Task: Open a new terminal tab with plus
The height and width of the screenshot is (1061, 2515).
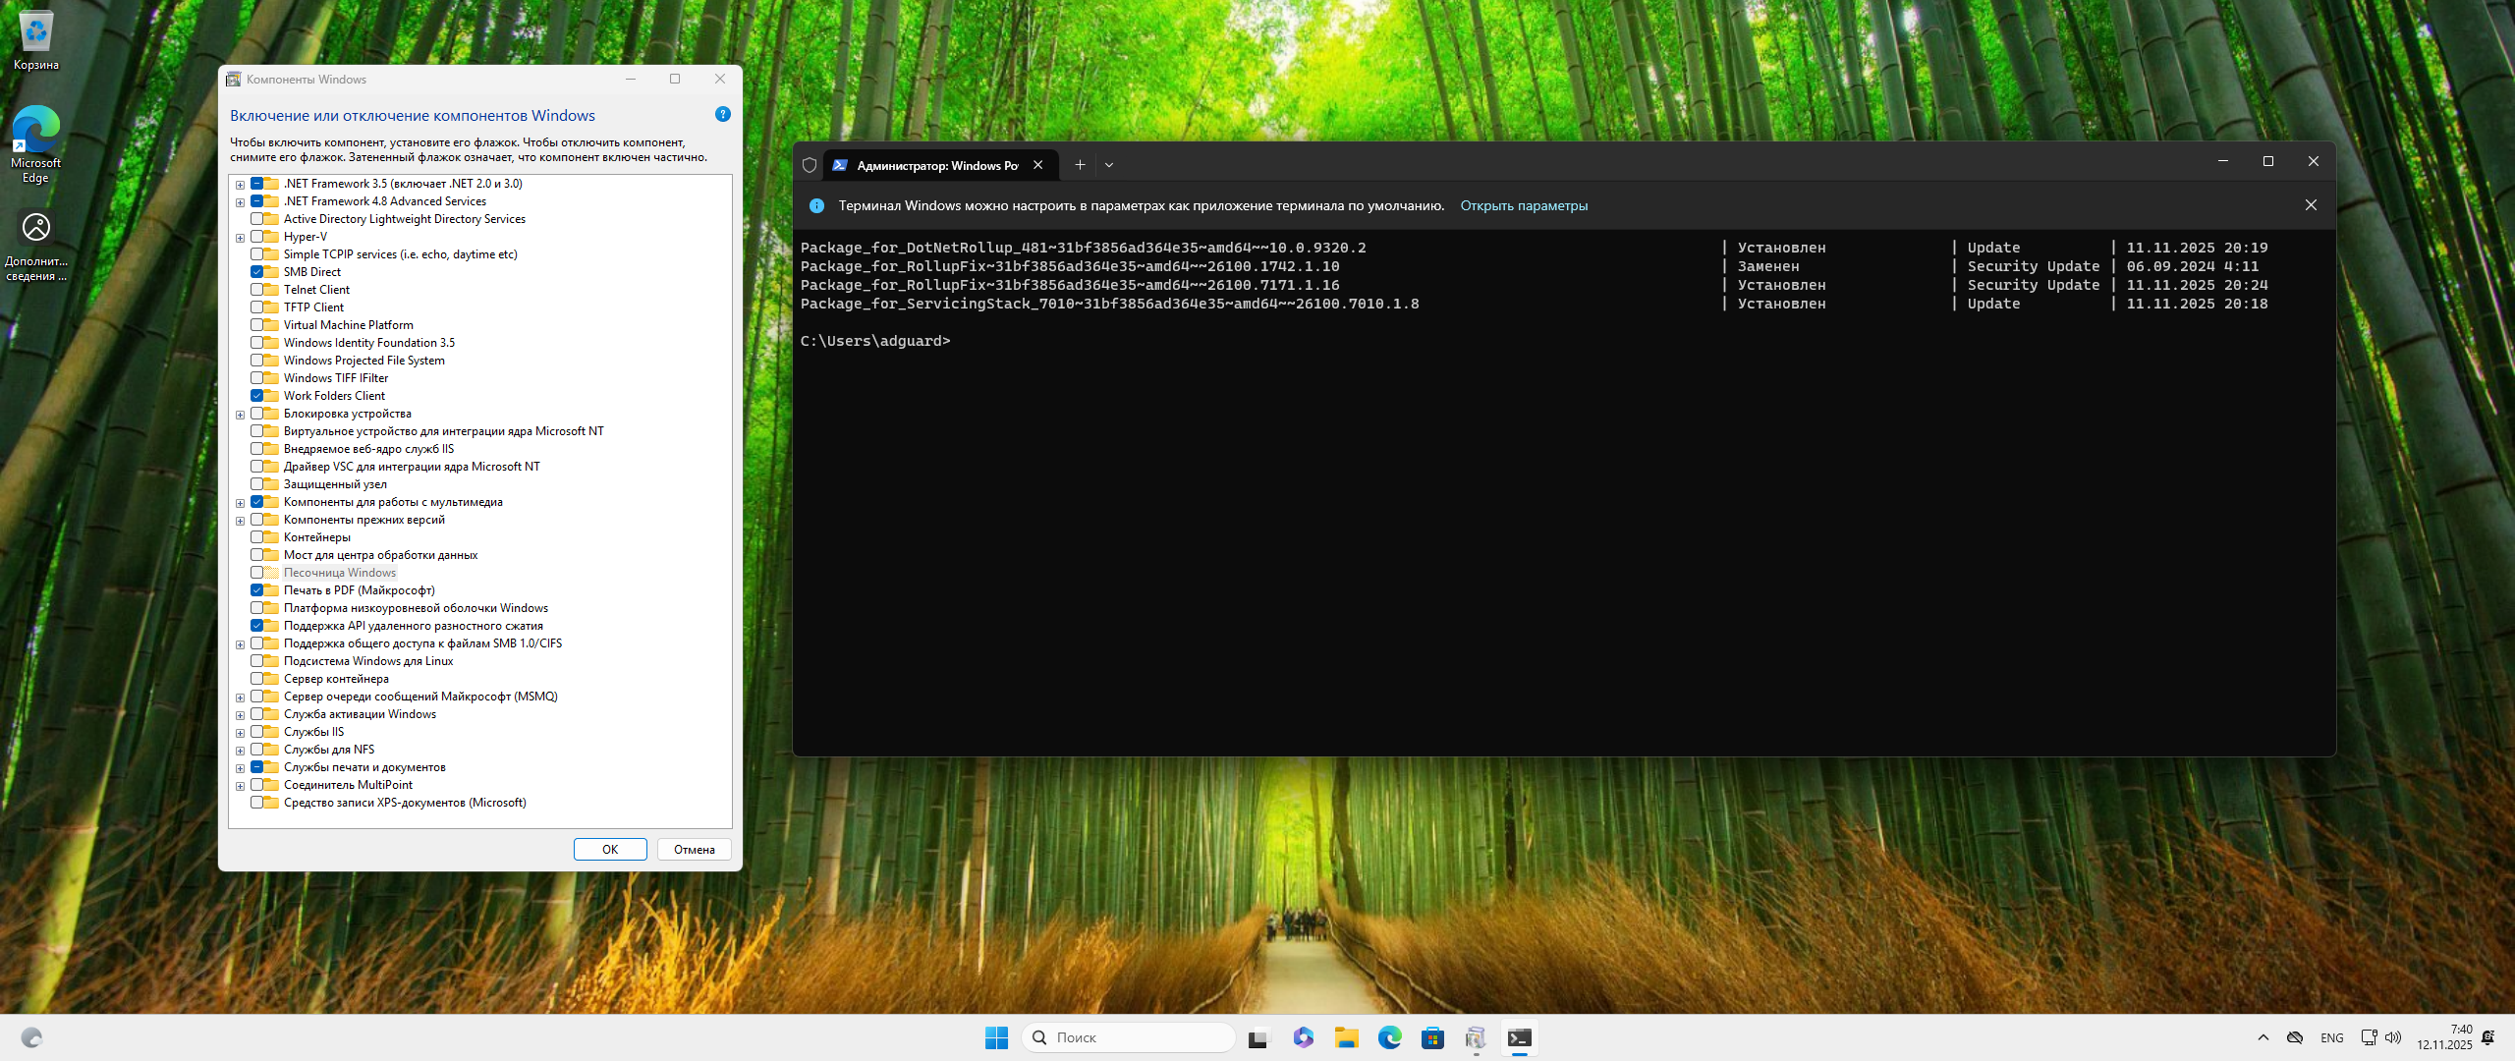Action: tap(1080, 165)
